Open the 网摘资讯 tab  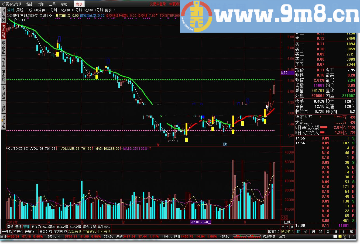89,231
